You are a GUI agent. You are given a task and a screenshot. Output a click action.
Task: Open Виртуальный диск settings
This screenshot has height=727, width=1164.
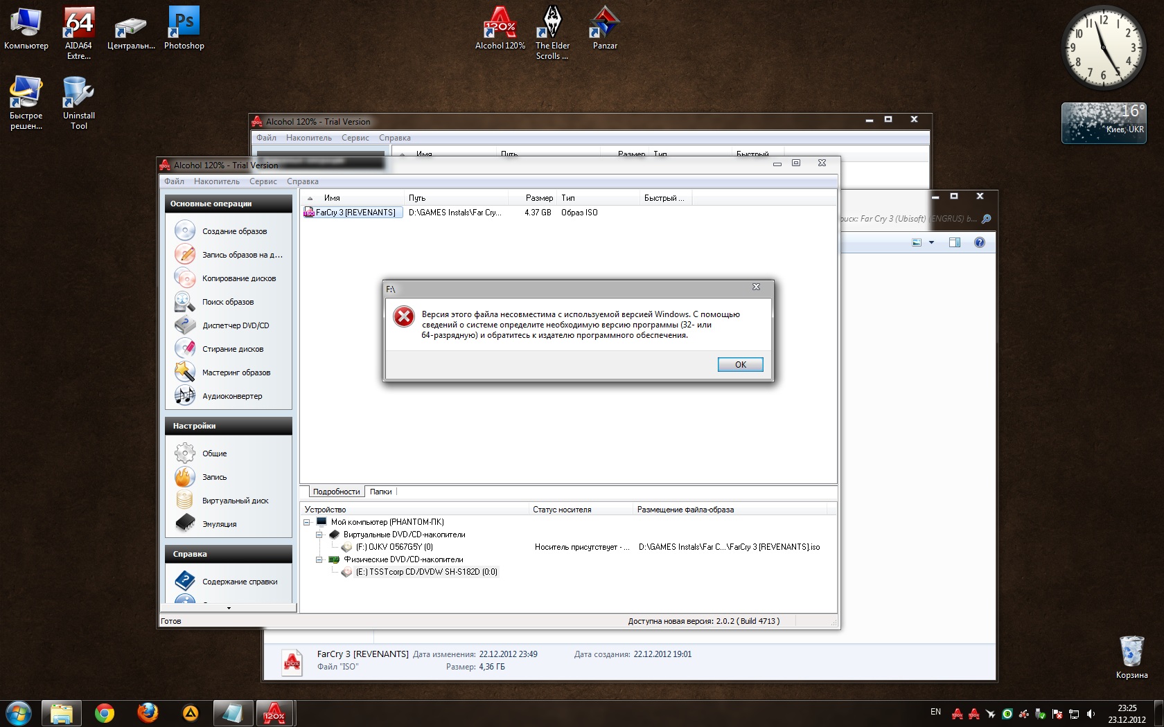(x=235, y=501)
